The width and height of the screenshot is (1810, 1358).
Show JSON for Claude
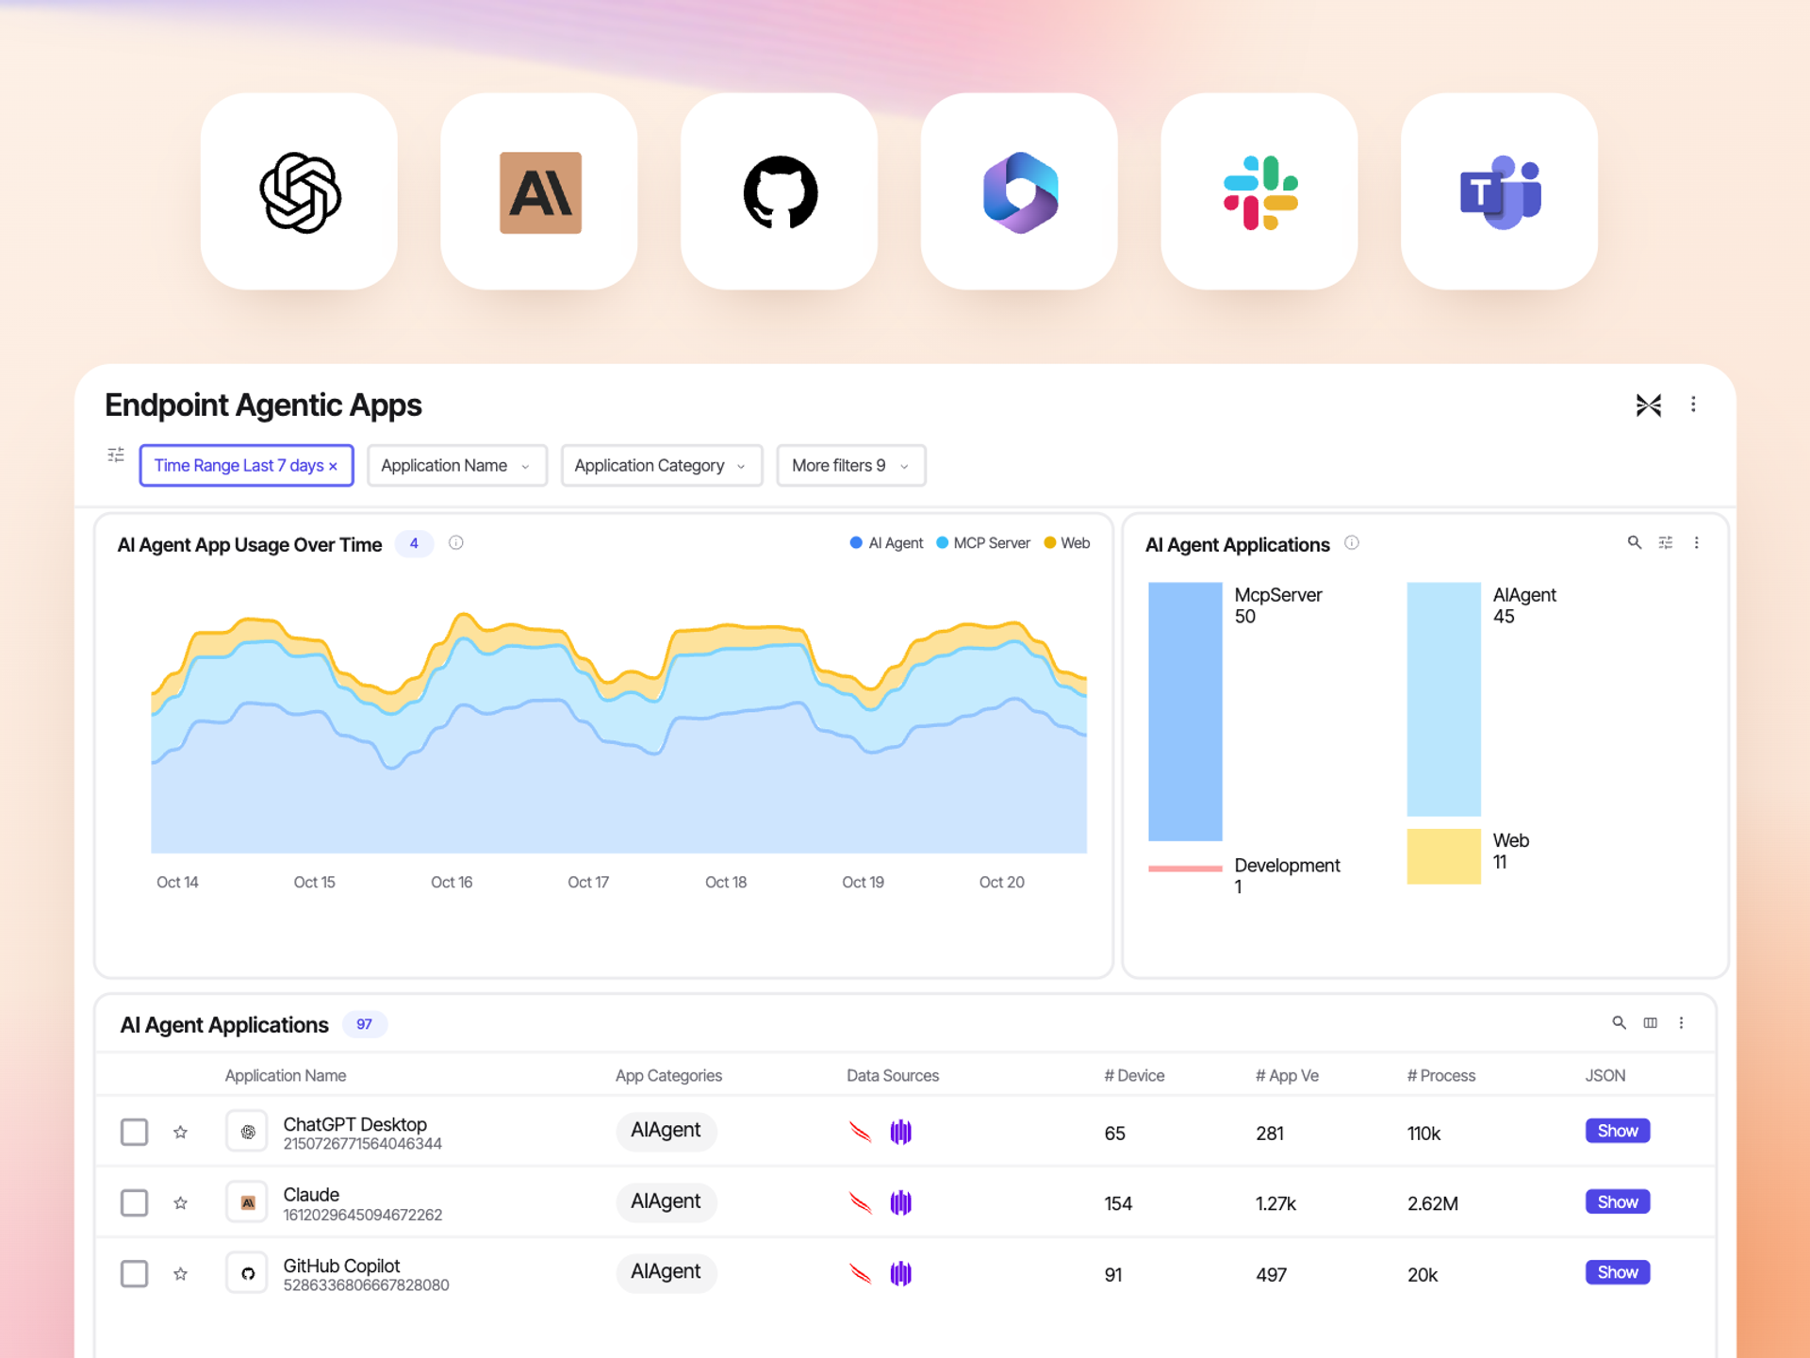1618,1201
